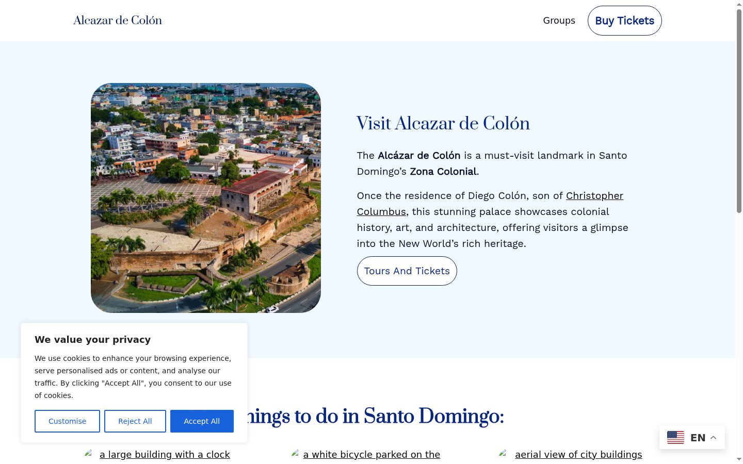Click the Buy Tickets button
This screenshot has height=464, width=743.
624,21
